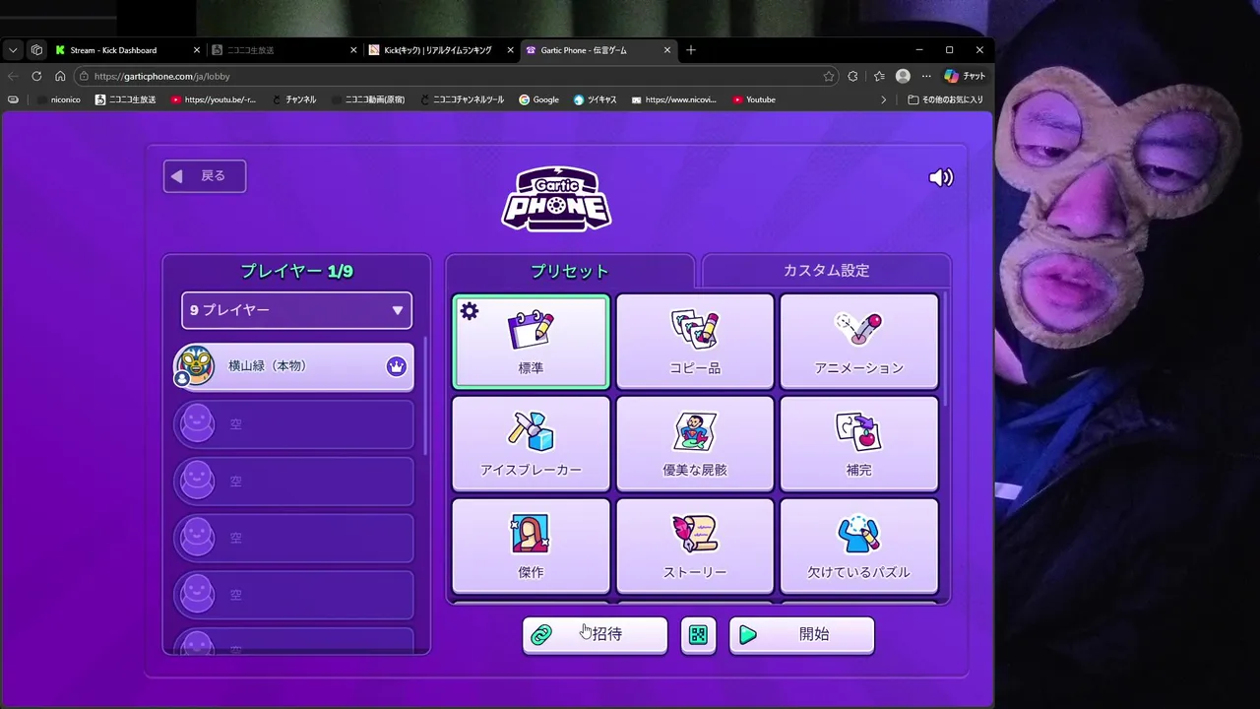Open the browser extensions icon
1260x709 pixels.
click(852, 76)
